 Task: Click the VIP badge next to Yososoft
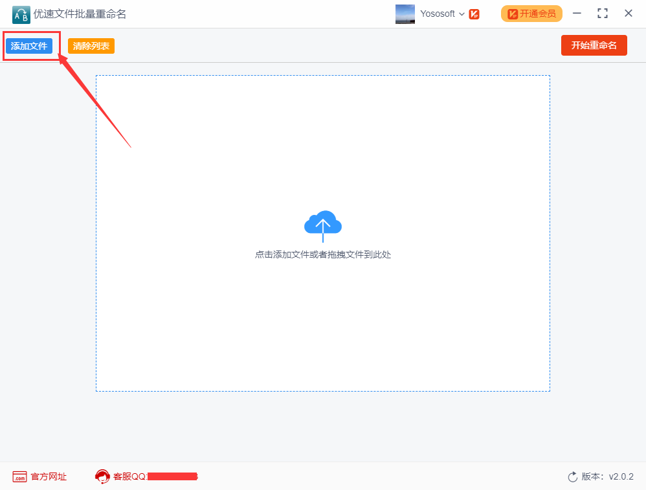click(474, 14)
